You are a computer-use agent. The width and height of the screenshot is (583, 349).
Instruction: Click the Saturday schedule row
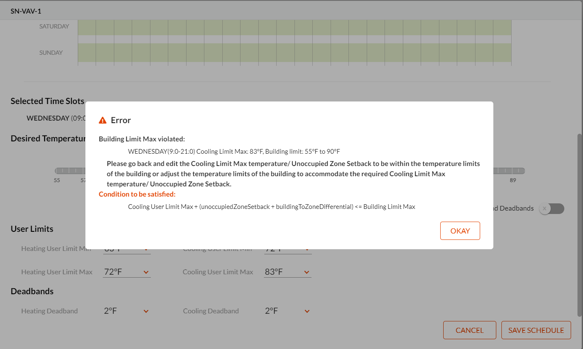(x=294, y=27)
